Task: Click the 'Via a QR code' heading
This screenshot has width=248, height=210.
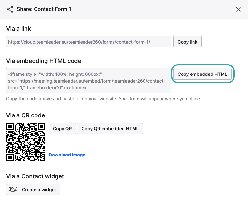Action: 25,115
